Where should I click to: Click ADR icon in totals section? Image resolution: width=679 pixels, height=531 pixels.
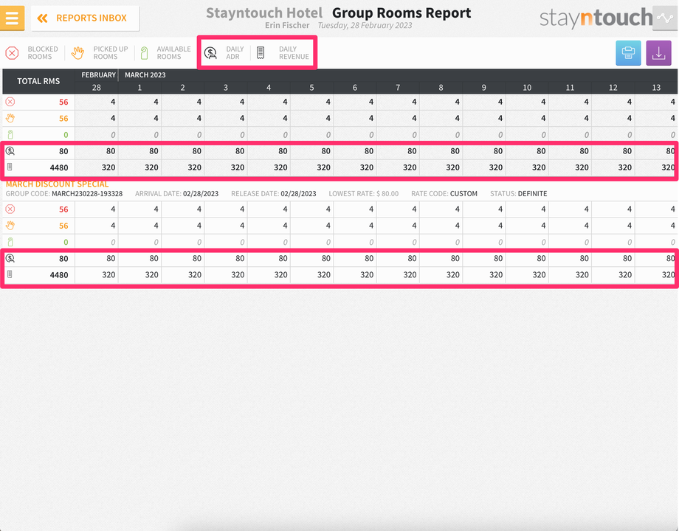[10, 151]
